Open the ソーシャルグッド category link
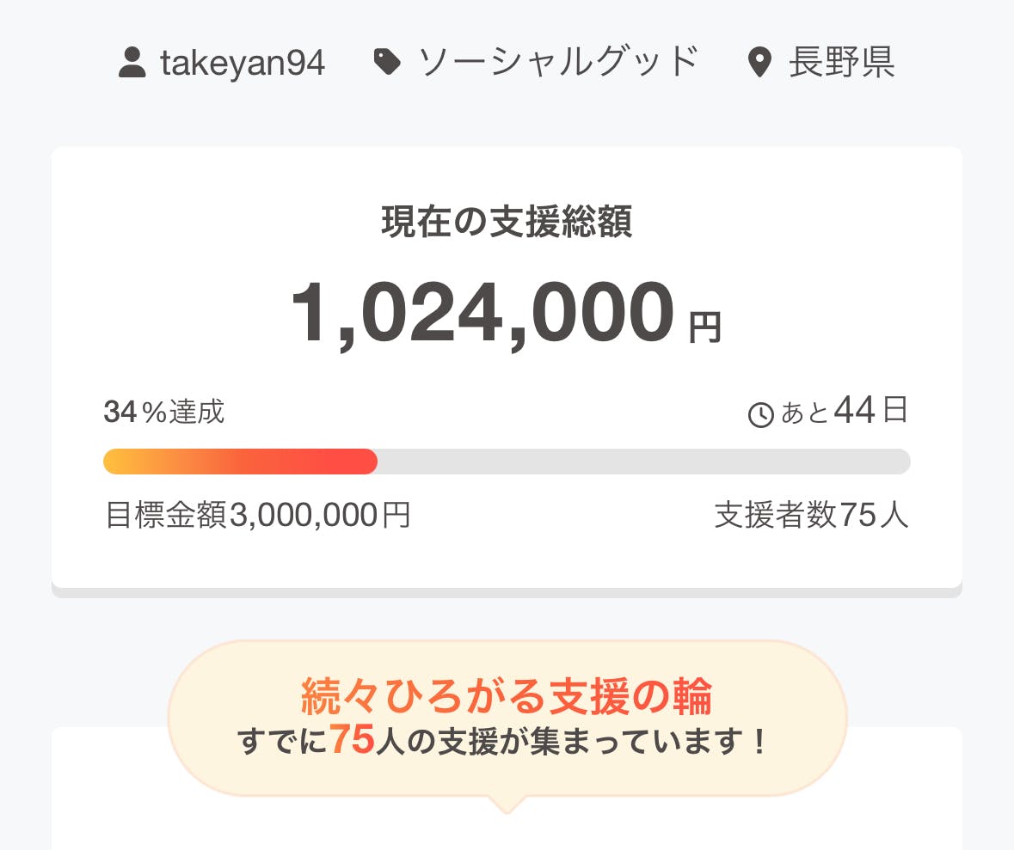This screenshot has height=850, width=1014. (x=557, y=63)
